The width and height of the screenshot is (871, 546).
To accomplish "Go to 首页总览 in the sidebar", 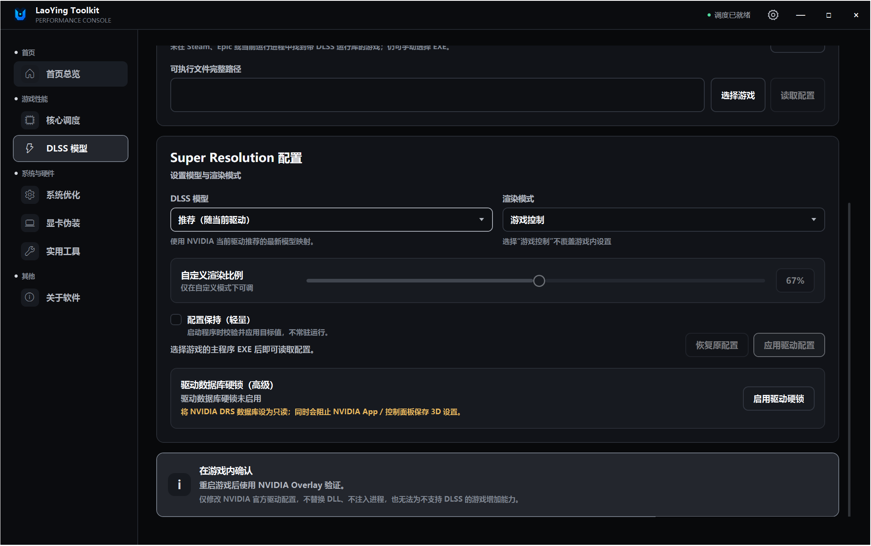I will coord(70,74).
